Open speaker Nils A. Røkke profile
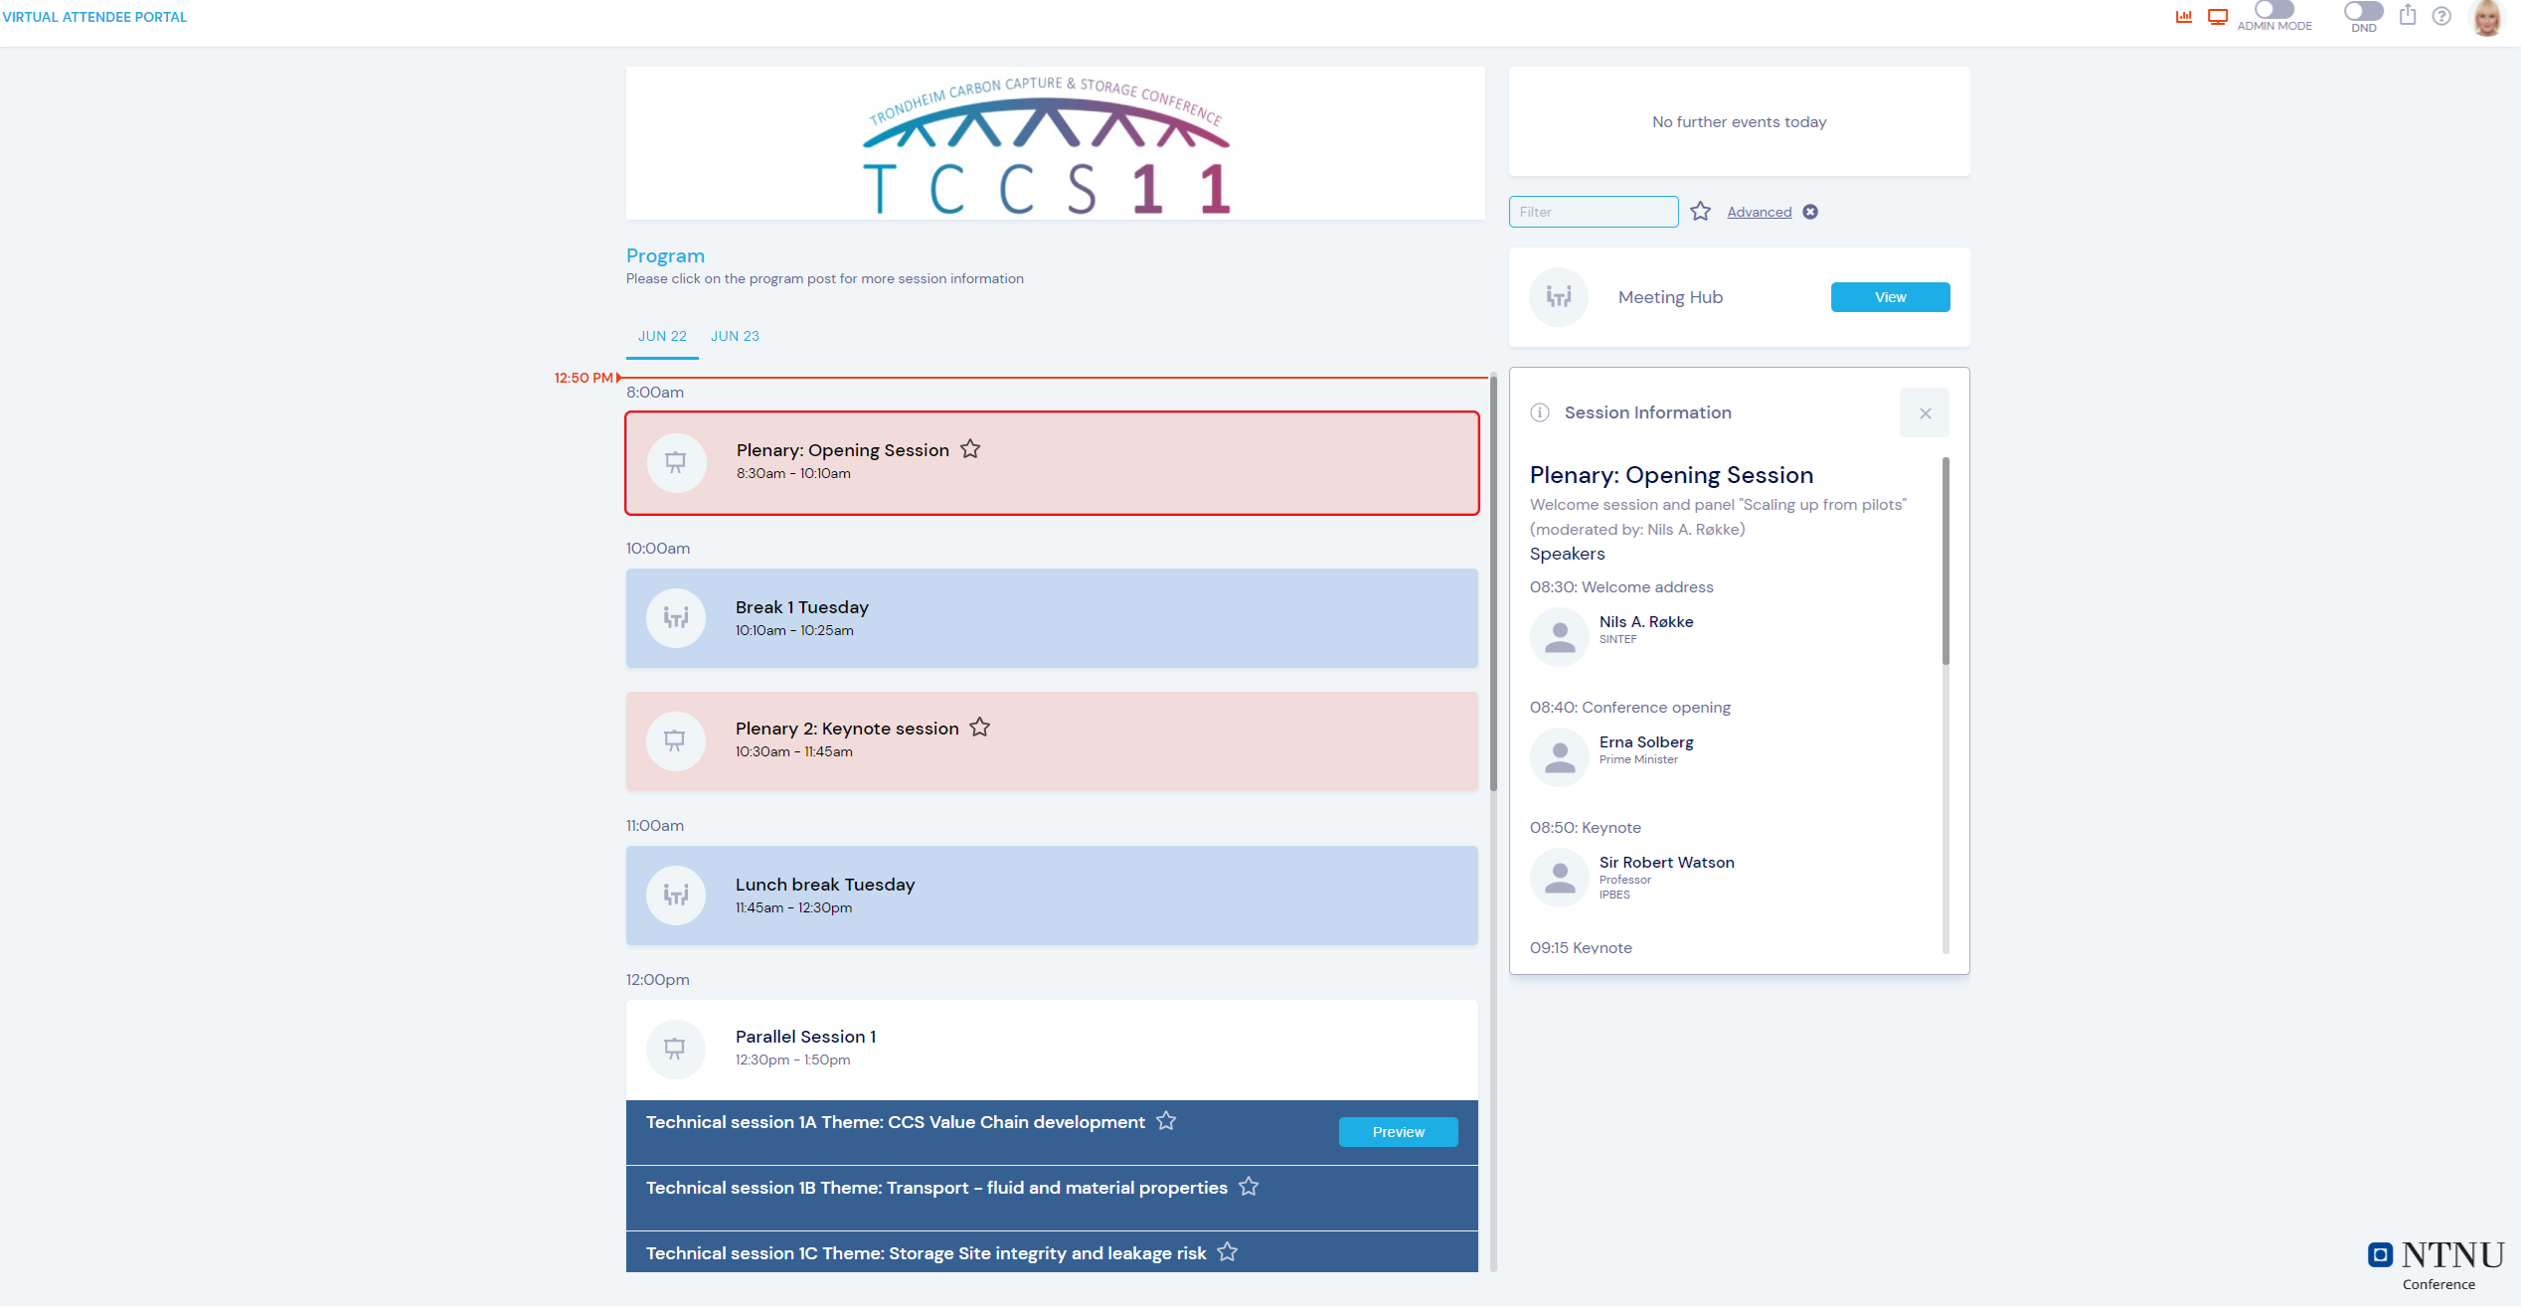This screenshot has width=2521, height=1306. [x=1646, y=622]
